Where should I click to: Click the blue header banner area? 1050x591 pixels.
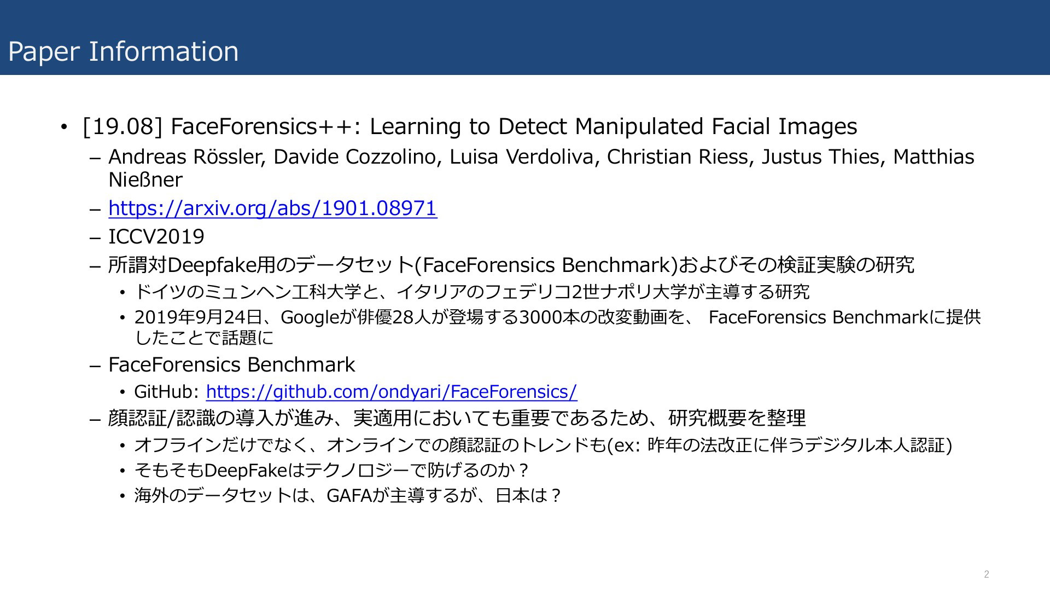click(656, 38)
